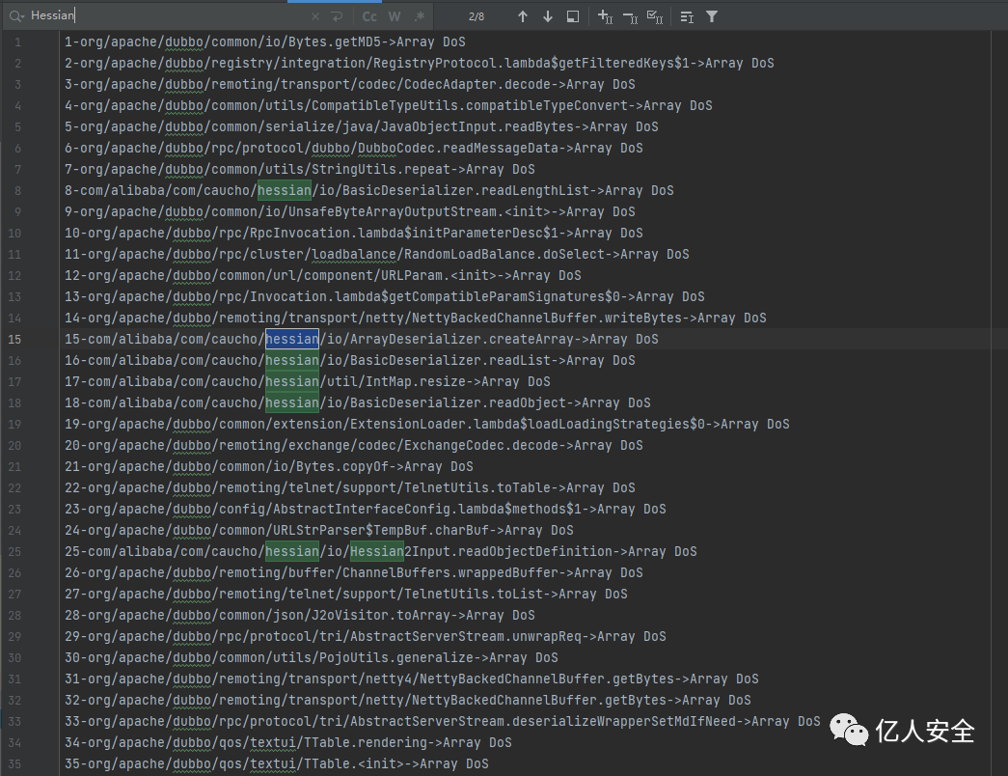The width and height of the screenshot is (1008, 776).
Task: Select all occurrences icon
Action: (x=654, y=16)
